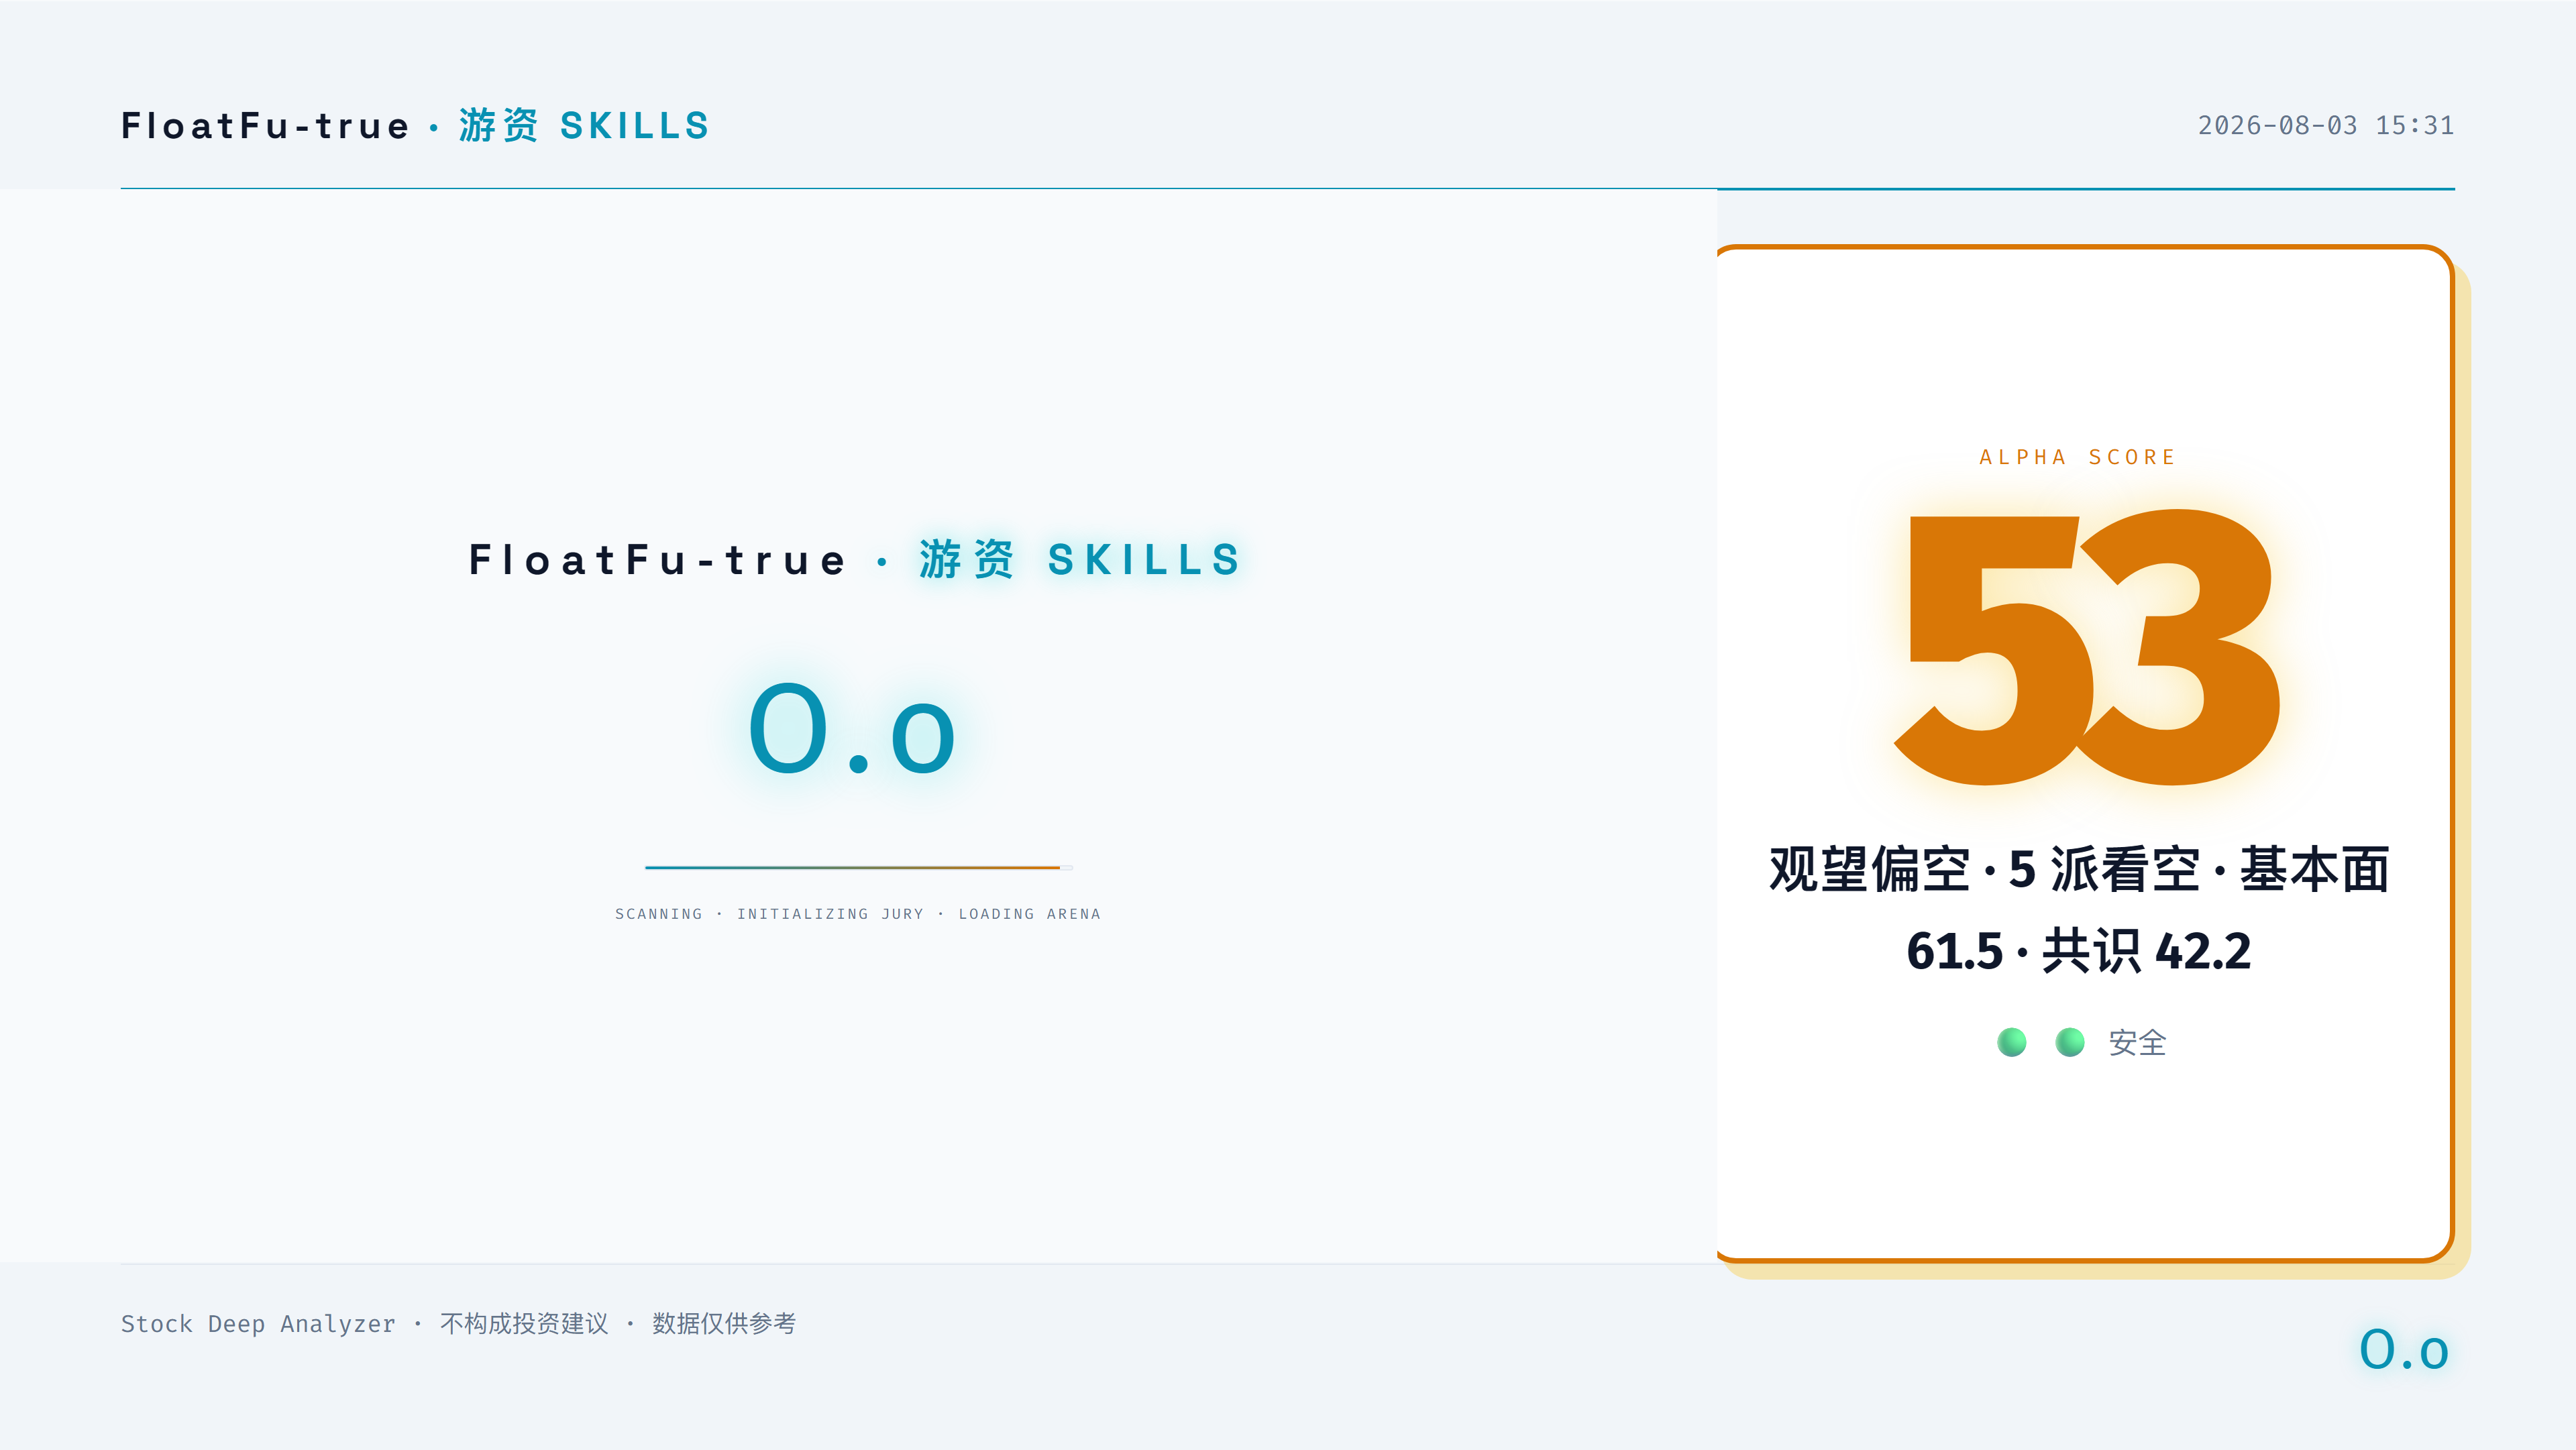Click the large glowing O.o logo
Screen dimensions: 2576x1450
click(x=852, y=728)
